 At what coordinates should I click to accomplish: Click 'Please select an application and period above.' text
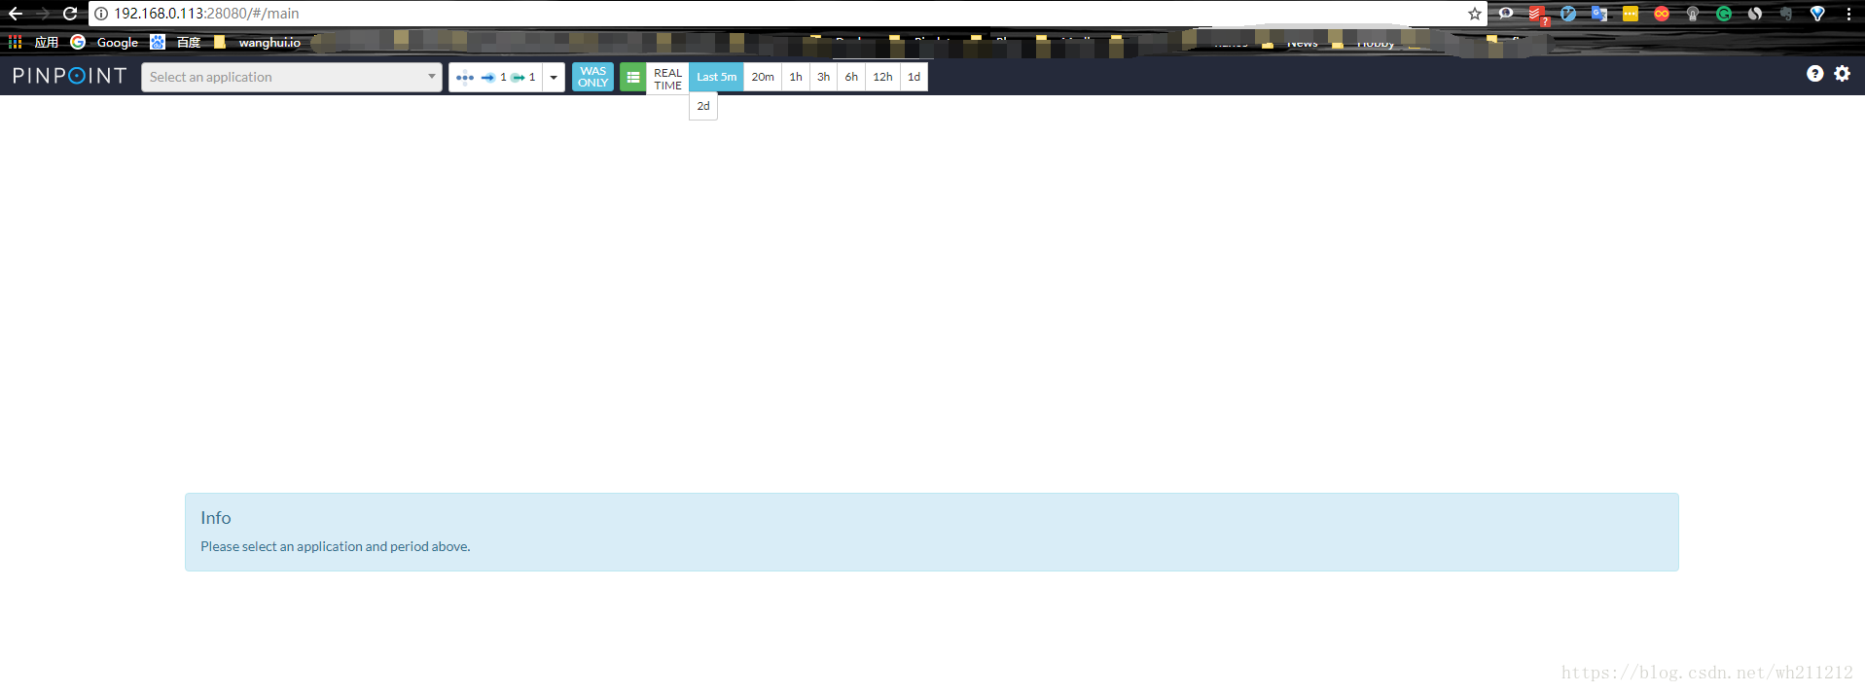click(x=336, y=546)
